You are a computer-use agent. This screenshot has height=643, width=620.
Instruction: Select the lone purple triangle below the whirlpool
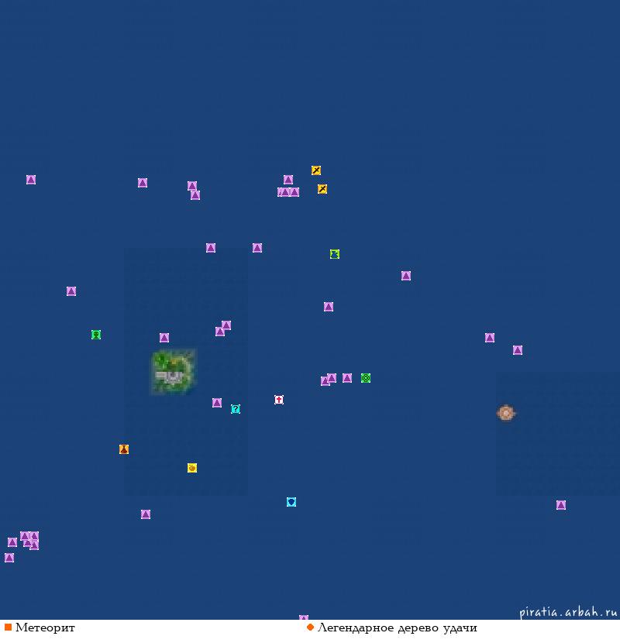(x=561, y=505)
